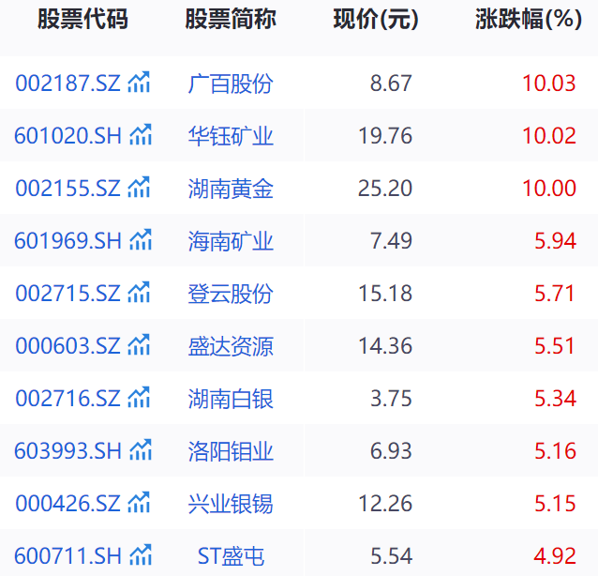Open chart icon next to 000426.SZ
Image resolution: width=598 pixels, height=576 pixels.
click(140, 502)
